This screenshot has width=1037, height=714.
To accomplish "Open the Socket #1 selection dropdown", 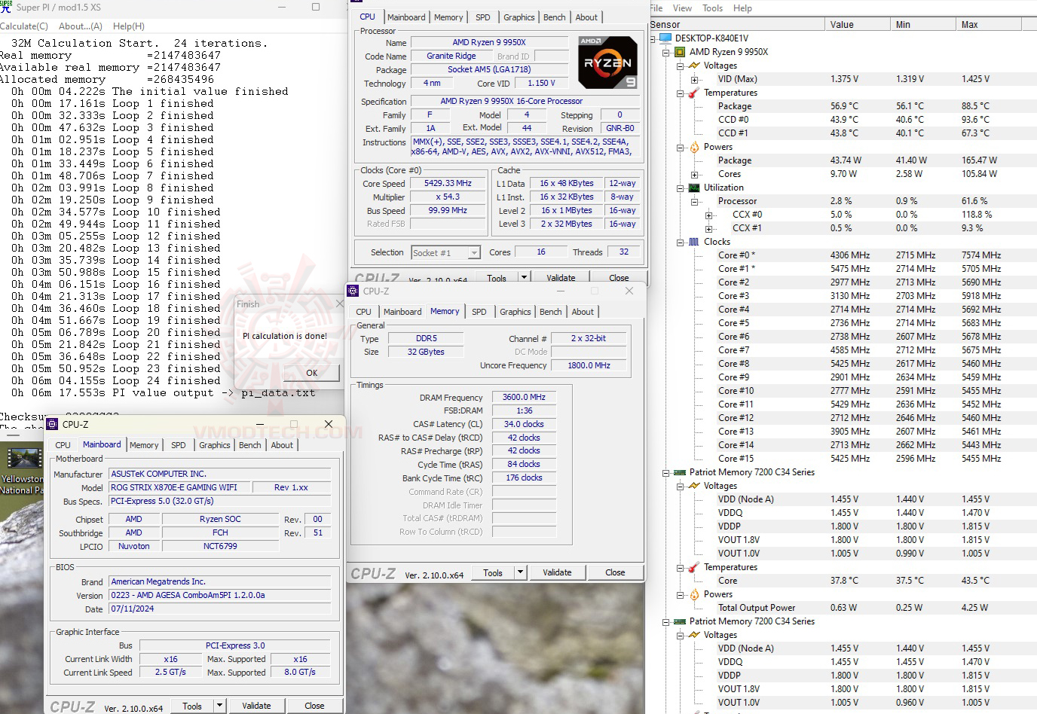I will point(474,252).
